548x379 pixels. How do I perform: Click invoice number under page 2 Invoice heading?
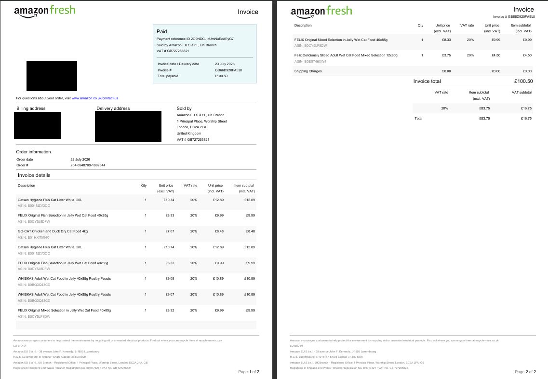tap(514, 16)
